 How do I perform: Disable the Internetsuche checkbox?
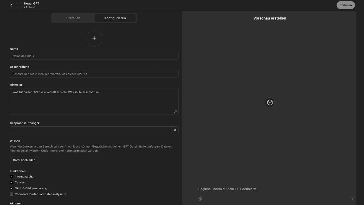click(x=12, y=177)
